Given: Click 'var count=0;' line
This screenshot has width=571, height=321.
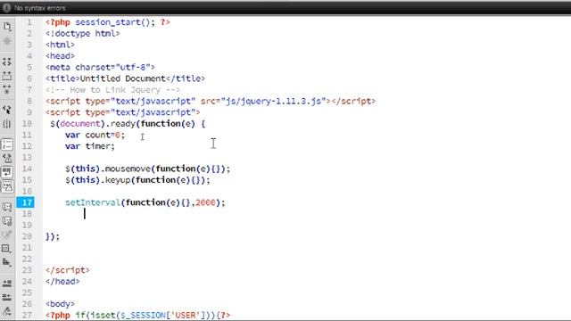Looking at the screenshot, I should pyautogui.click(x=95, y=135).
